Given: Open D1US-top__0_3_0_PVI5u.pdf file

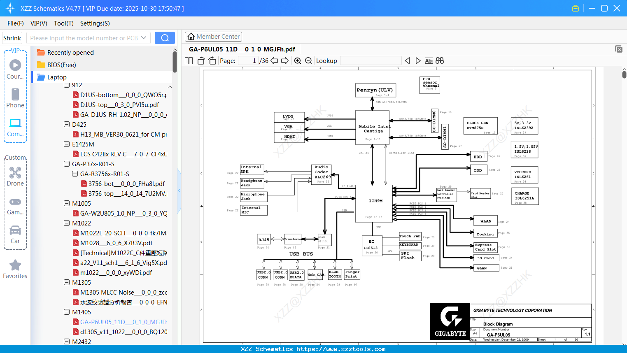Looking at the screenshot, I should point(116,105).
